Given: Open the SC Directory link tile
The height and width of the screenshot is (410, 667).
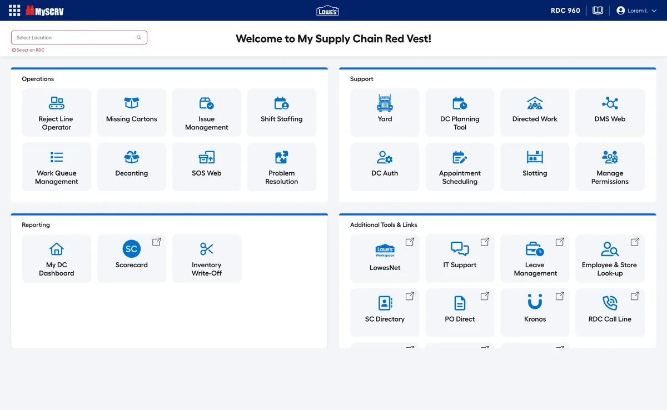Looking at the screenshot, I should coord(385,312).
